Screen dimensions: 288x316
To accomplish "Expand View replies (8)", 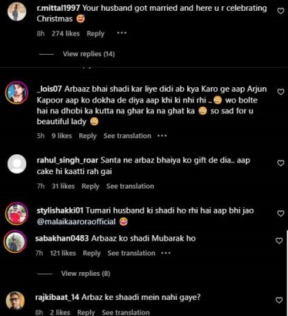I will pyautogui.click(x=85, y=274).
